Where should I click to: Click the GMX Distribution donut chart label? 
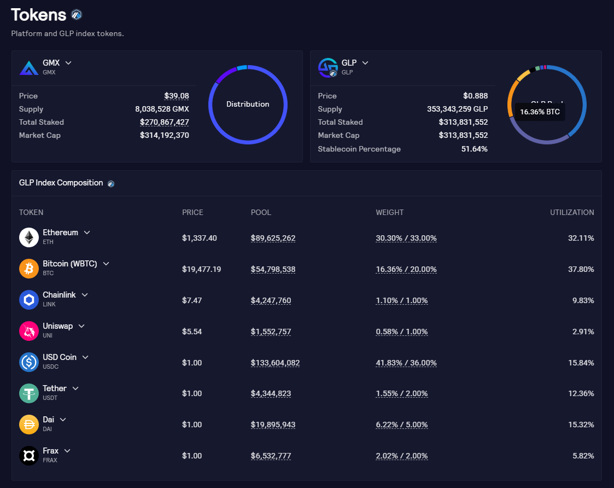(248, 104)
